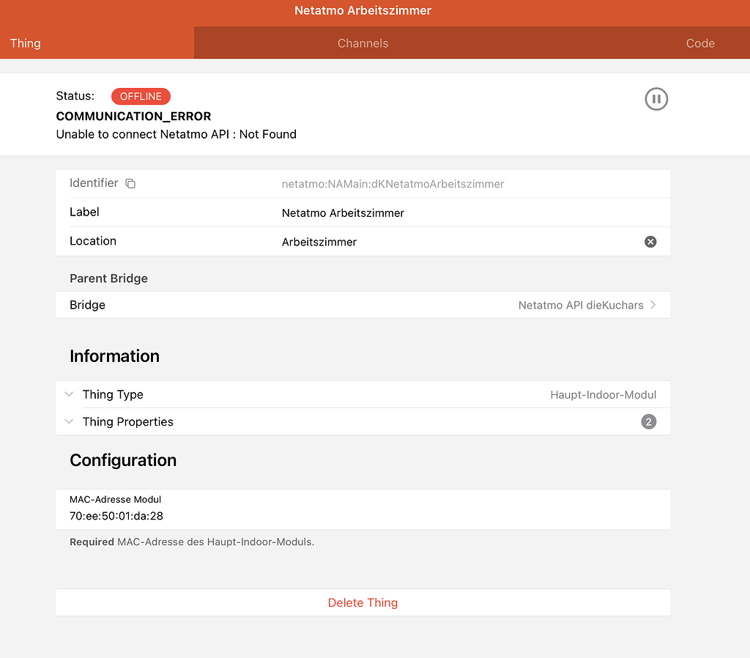This screenshot has width=750, height=658.
Task: Click the Thing Properties count badge
Action: pyautogui.click(x=649, y=421)
